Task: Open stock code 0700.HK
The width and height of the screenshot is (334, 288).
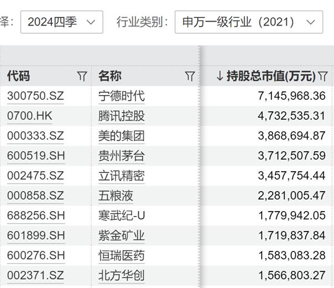Action: [30, 116]
